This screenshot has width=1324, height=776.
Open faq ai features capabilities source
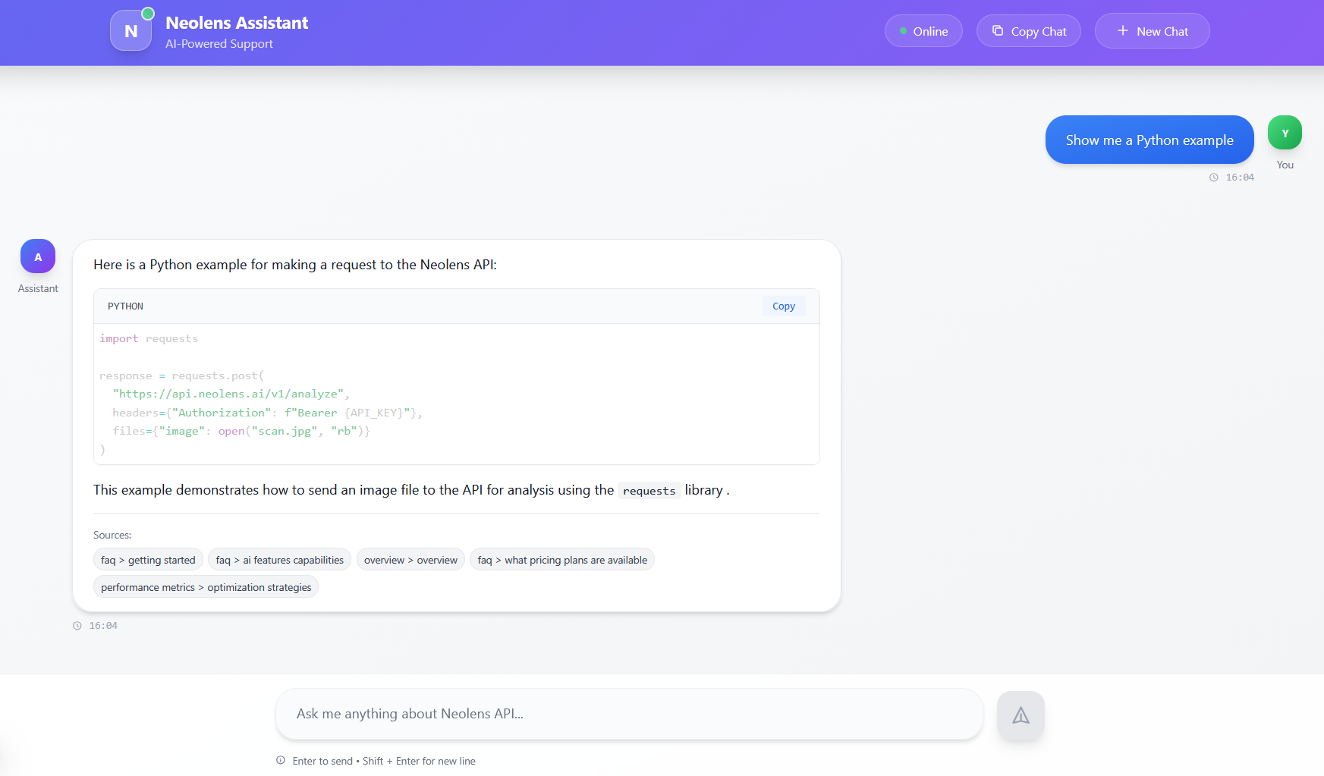coord(278,559)
